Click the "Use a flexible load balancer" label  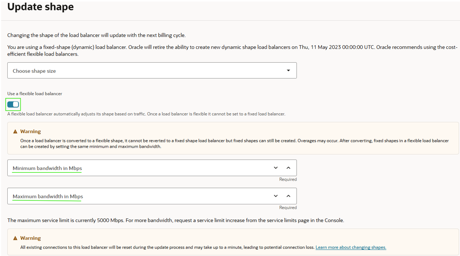coord(34,94)
